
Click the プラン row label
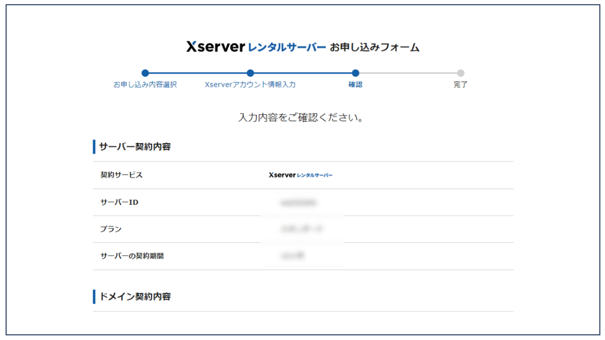[x=111, y=229]
